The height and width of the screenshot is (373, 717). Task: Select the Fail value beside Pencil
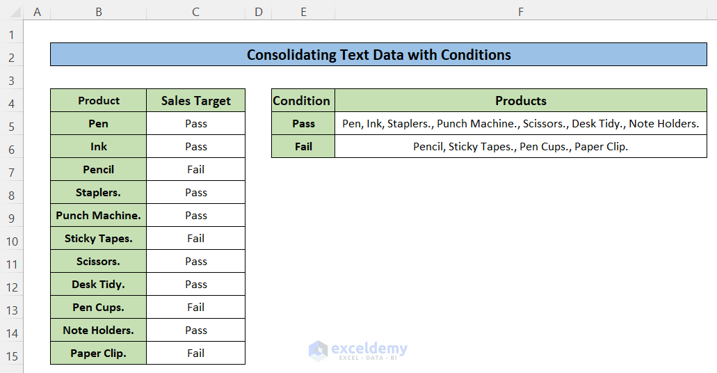pos(195,169)
